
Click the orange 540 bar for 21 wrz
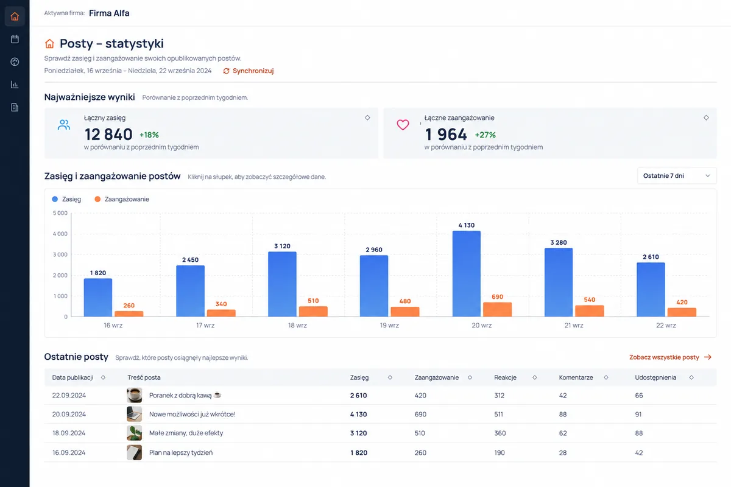[x=589, y=311]
